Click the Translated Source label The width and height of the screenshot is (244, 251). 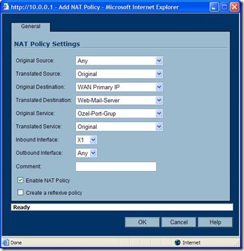click(x=39, y=73)
